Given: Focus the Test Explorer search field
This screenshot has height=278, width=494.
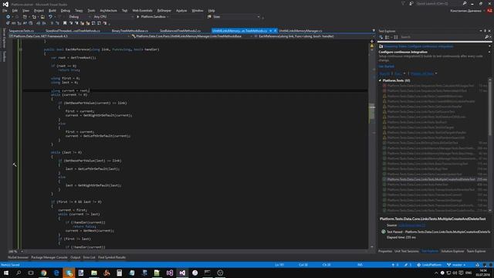Looking at the screenshot, I should 442,37.
